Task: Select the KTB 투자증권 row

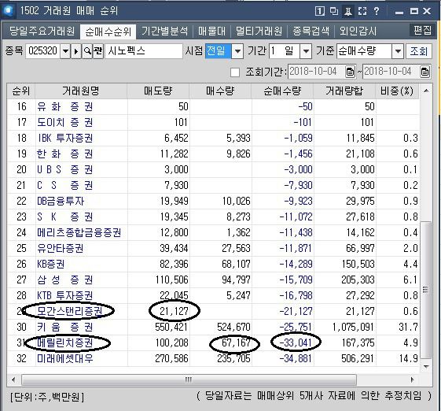Action: coord(213,296)
